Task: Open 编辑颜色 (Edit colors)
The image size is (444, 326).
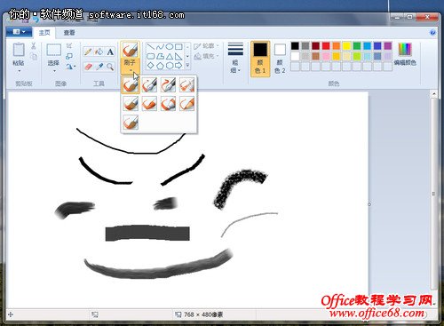Action: (405, 54)
